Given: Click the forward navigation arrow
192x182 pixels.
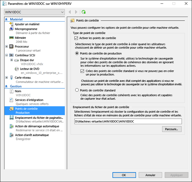Looking at the screenshot, I should point(76,12).
